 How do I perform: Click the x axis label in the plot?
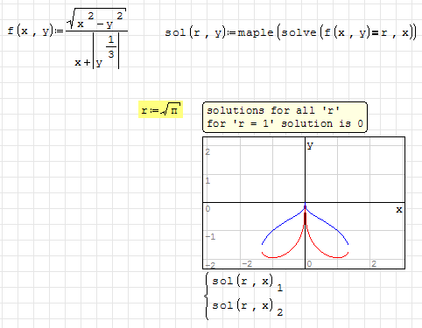(399, 209)
